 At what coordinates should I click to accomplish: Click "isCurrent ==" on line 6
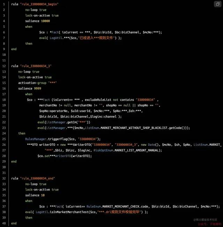[72, 32]
